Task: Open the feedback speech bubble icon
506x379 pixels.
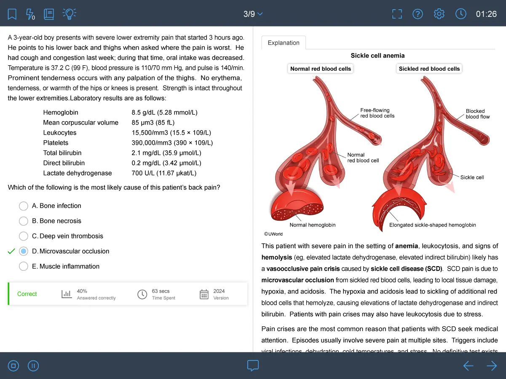Action: click(x=253, y=366)
